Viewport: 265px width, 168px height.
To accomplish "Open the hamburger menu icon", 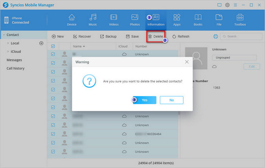I will pos(235,5).
